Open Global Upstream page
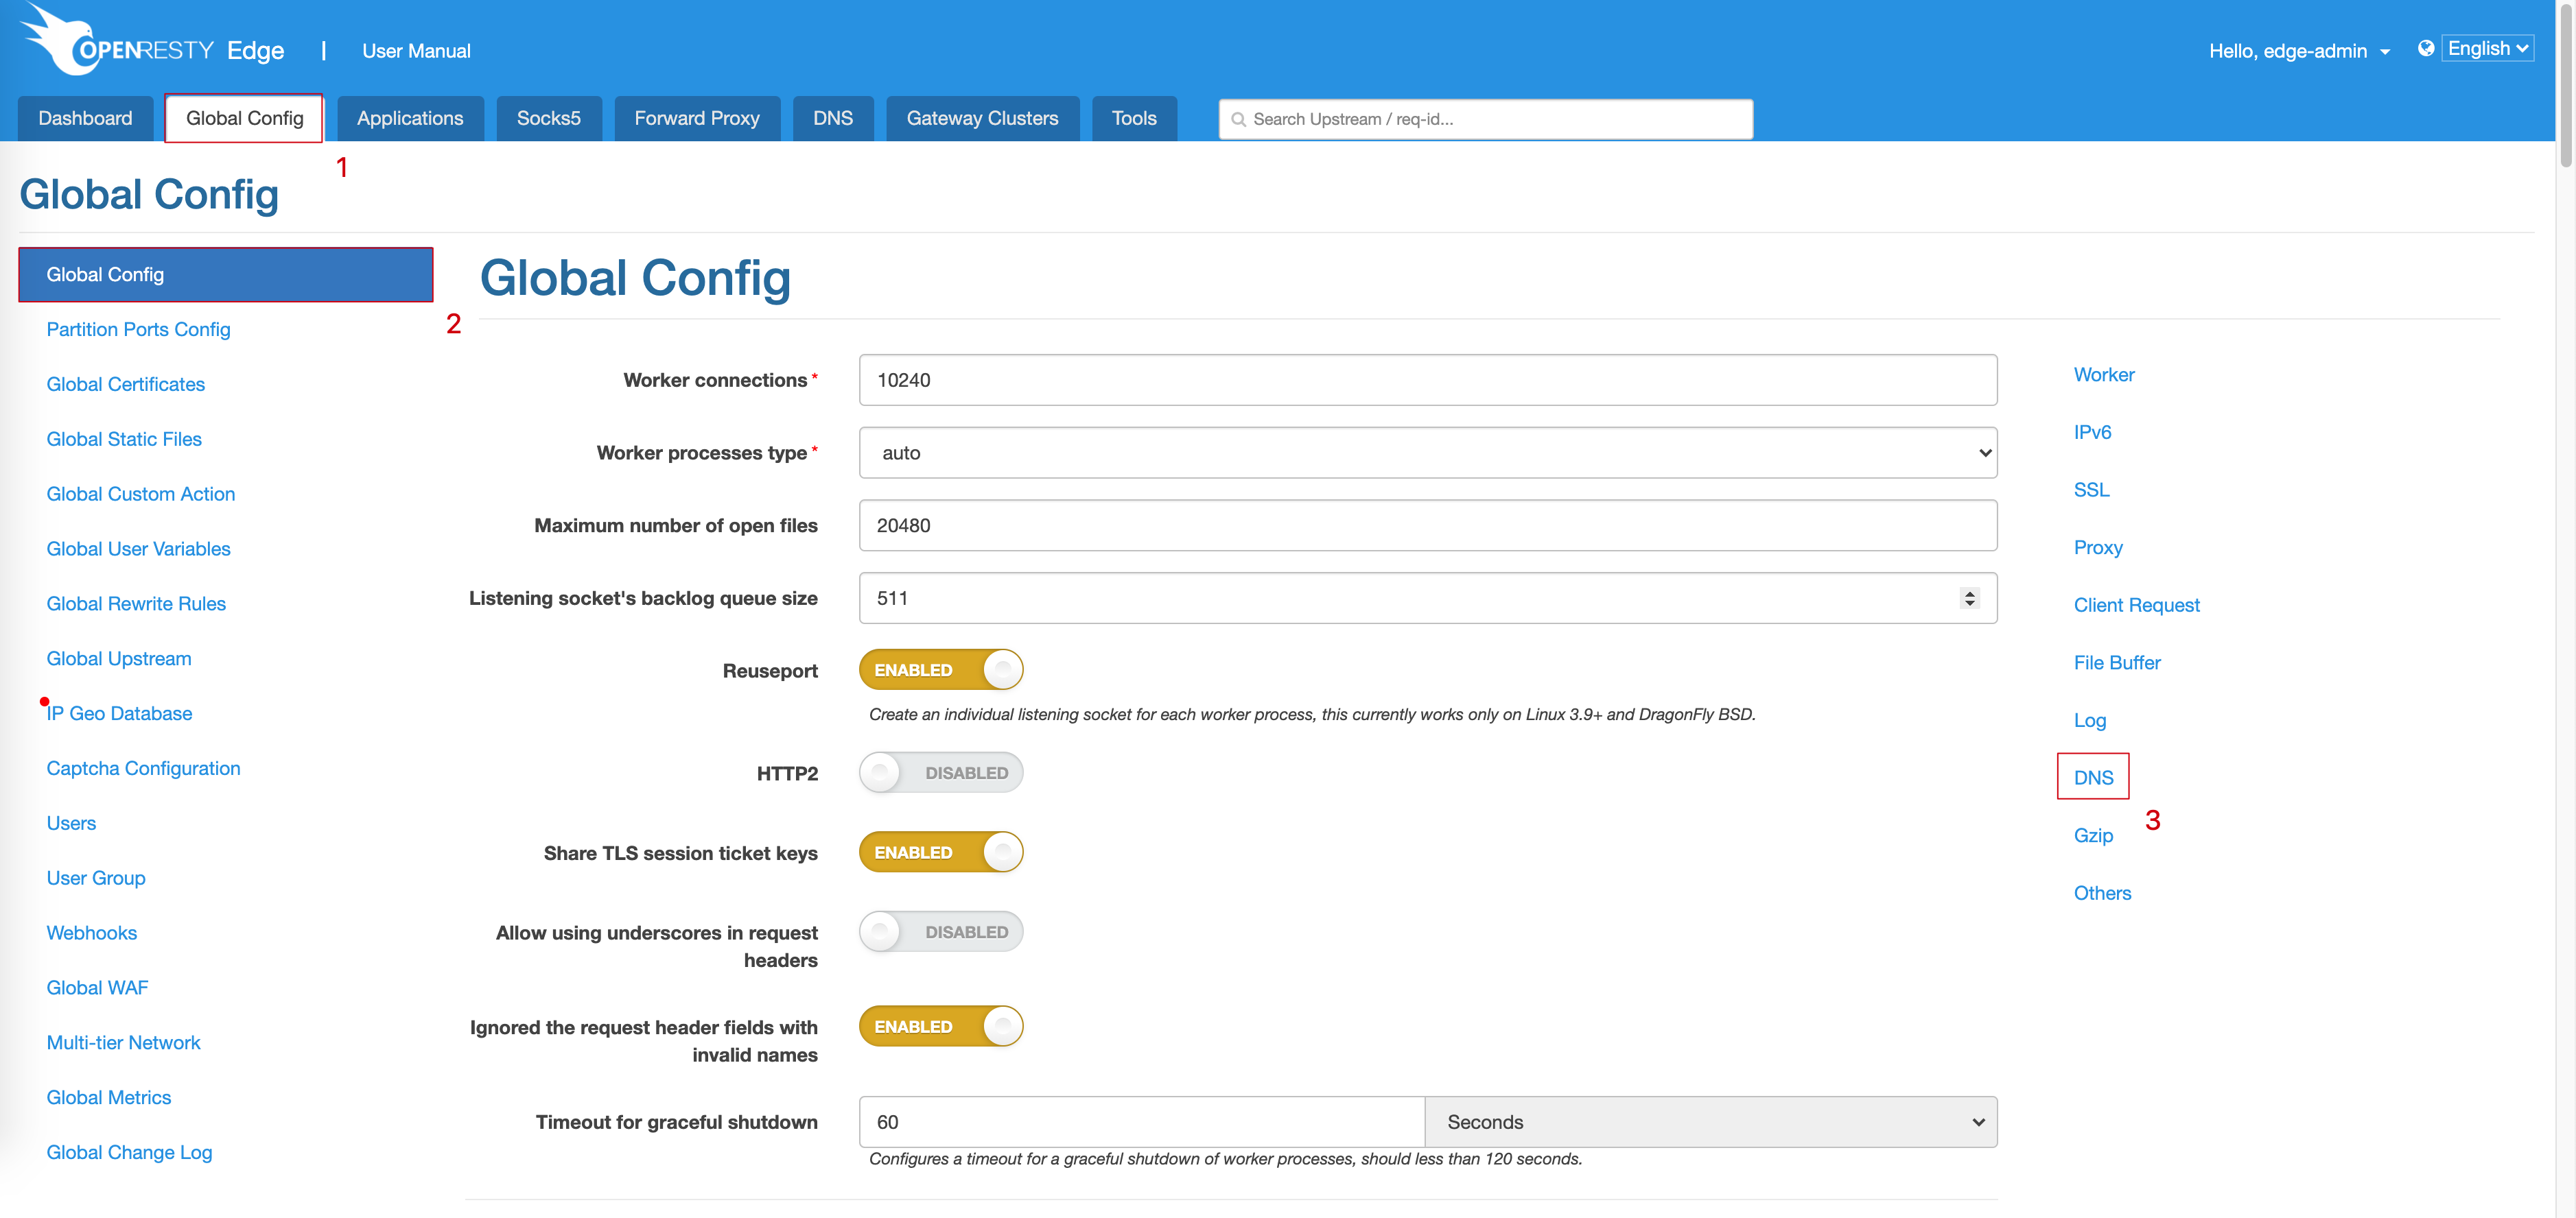The height and width of the screenshot is (1218, 2576). click(118, 658)
